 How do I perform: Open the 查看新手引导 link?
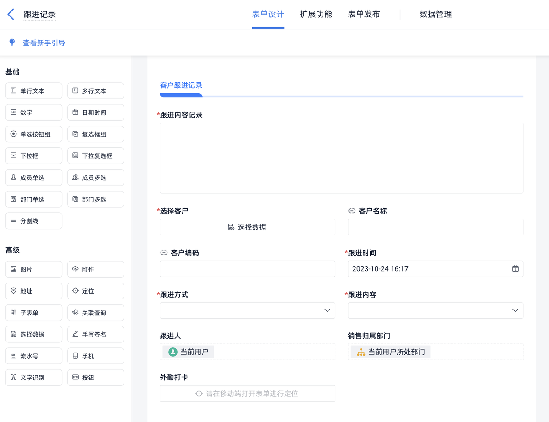click(x=44, y=43)
